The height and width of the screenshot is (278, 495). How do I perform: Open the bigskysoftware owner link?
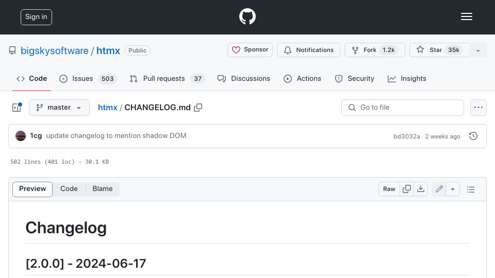click(54, 50)
